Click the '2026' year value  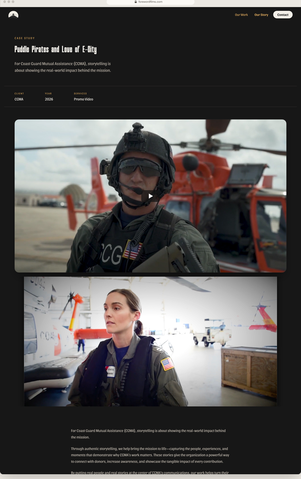[49, 99]
